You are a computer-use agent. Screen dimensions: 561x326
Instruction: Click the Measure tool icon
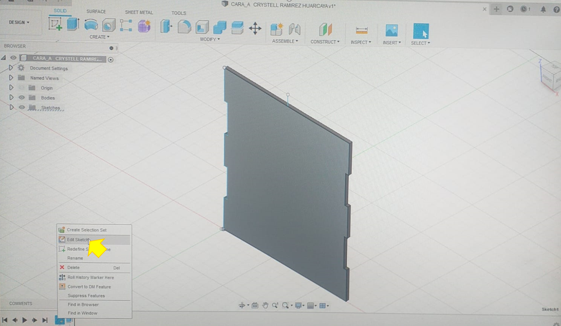tap(361, 30)
